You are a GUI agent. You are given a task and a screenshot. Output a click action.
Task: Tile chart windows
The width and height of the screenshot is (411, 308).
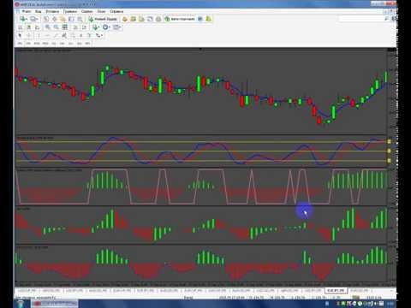click(x=65, y=27)
